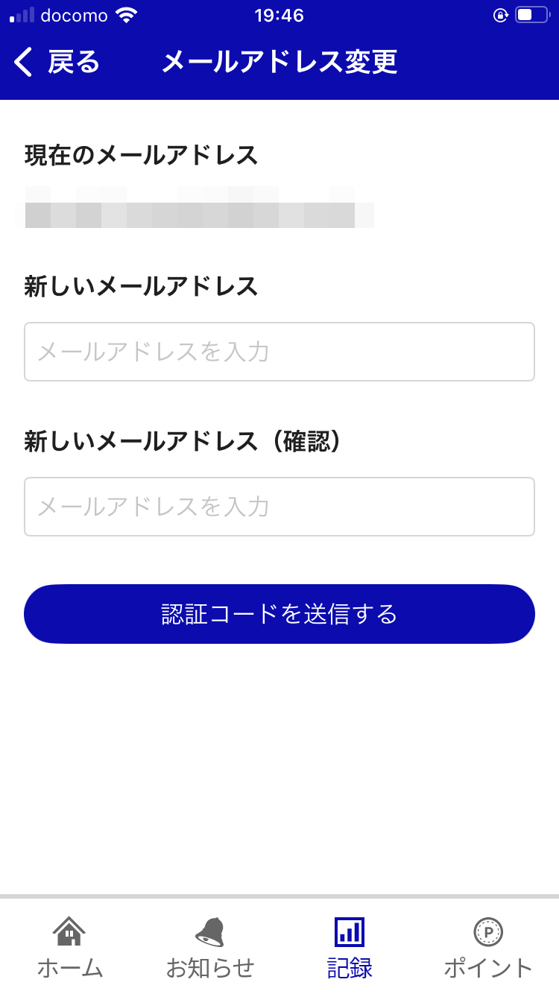This screenshot has height=994, width=559.
Task: Tap the back chevron arrow icon
Action: tap(23, 62)
